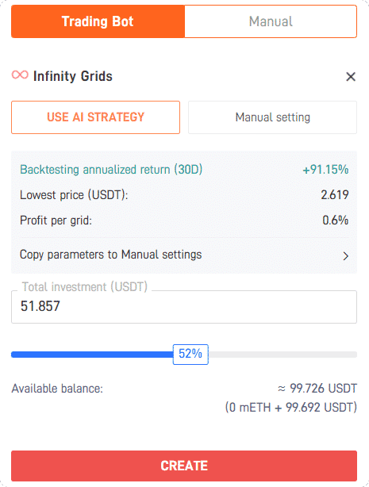The height and width of the screenshot is (487, 369).
Task: Click the chevron arrow beside Copy parameters
Action: coord(345,256)
